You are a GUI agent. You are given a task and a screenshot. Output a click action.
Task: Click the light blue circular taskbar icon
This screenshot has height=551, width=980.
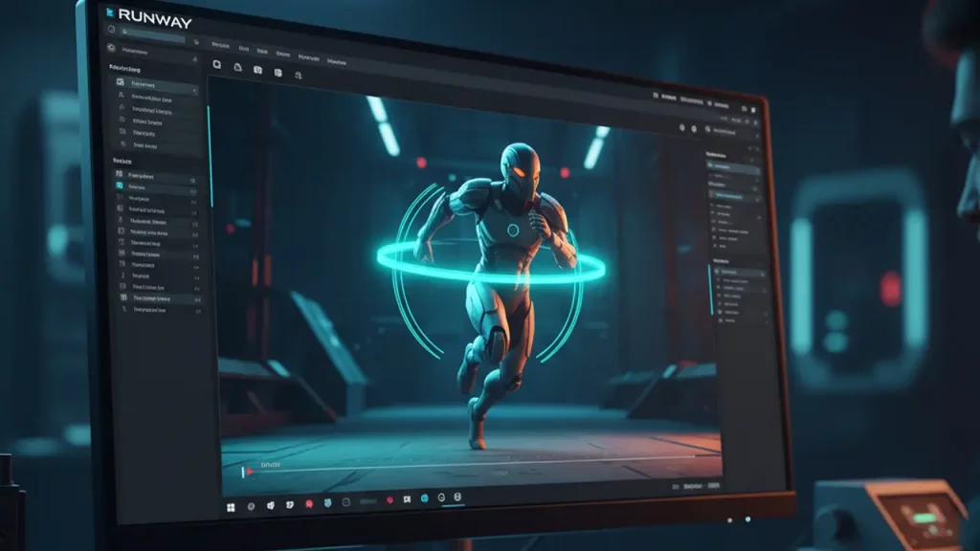pos(424,500)
